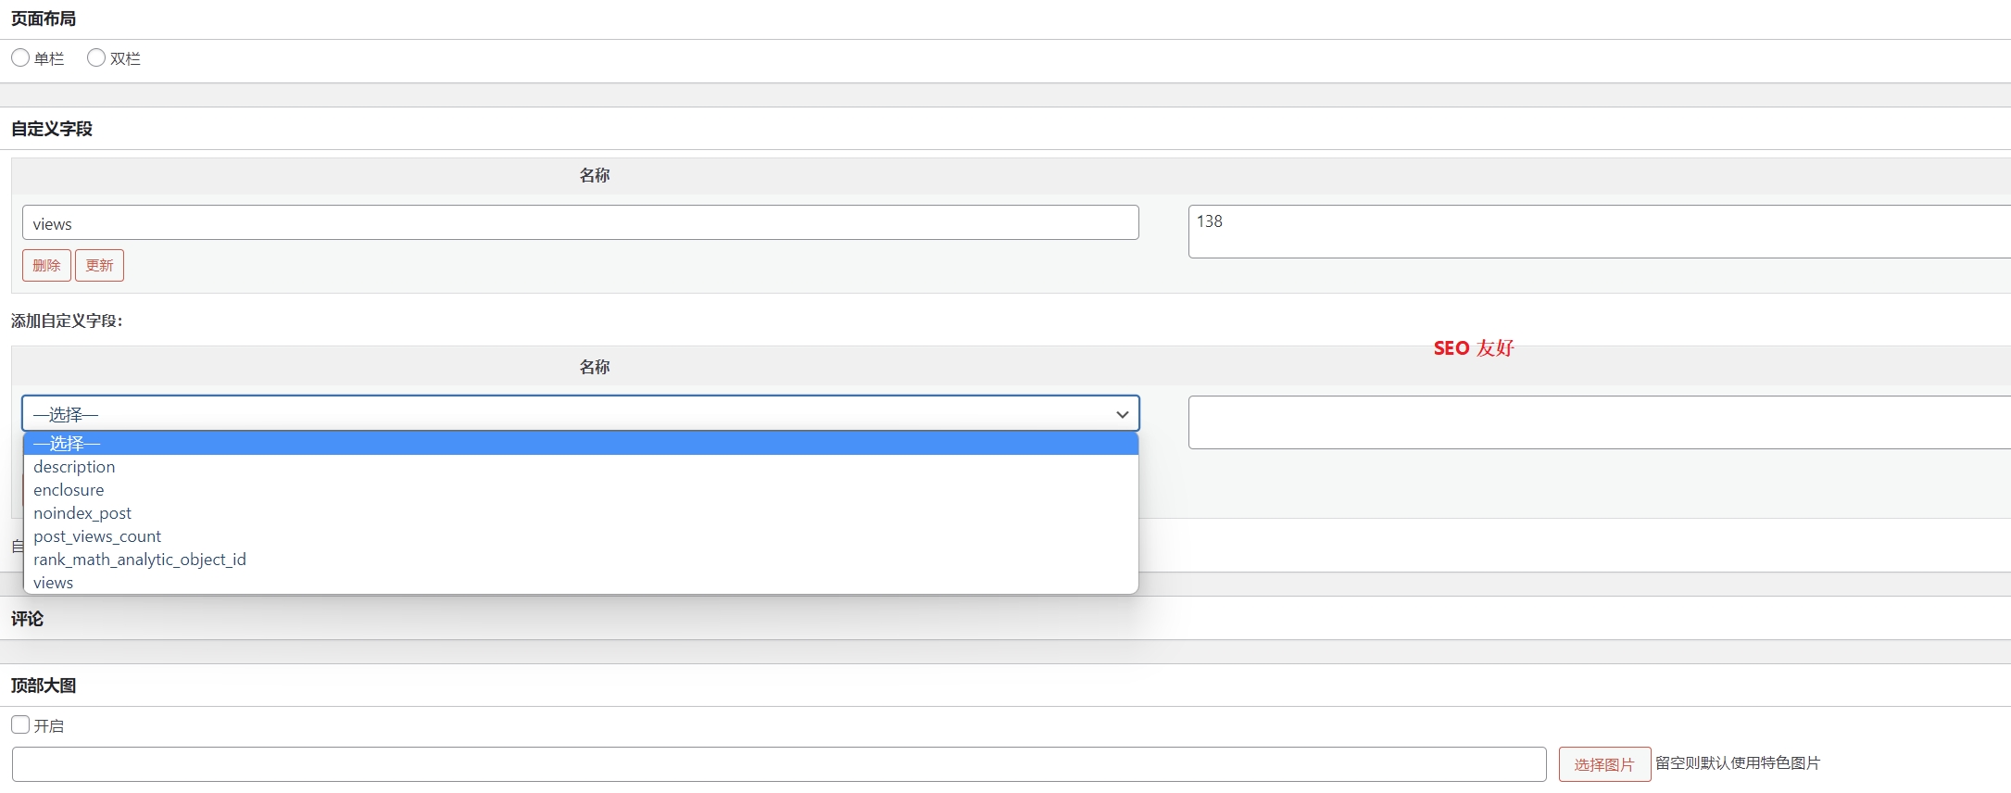Click the 更新 button for views field
2011x793 pixels.
[99, 265]
